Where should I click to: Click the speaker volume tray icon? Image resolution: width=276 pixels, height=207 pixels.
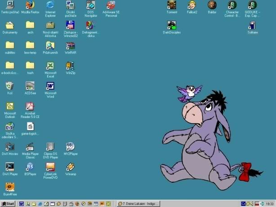[253, 204]
